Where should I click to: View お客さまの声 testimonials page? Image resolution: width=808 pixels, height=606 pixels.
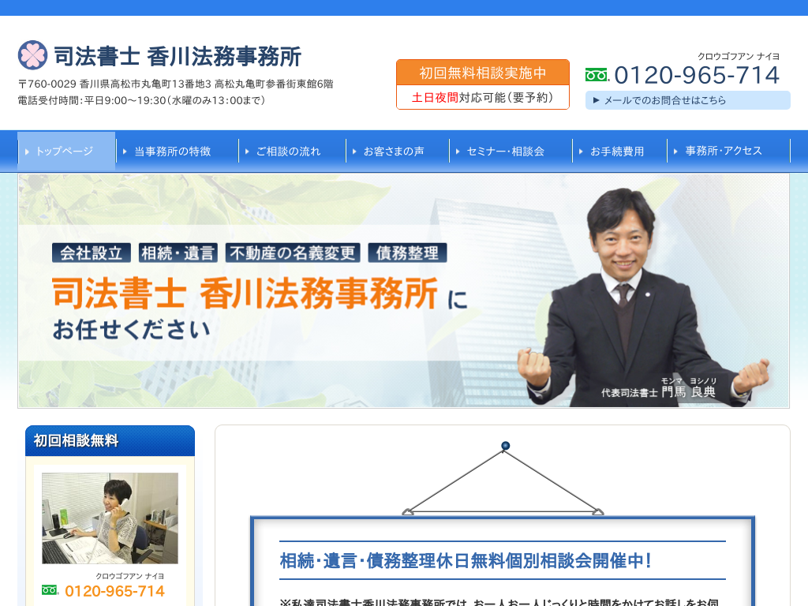point(393,151)
